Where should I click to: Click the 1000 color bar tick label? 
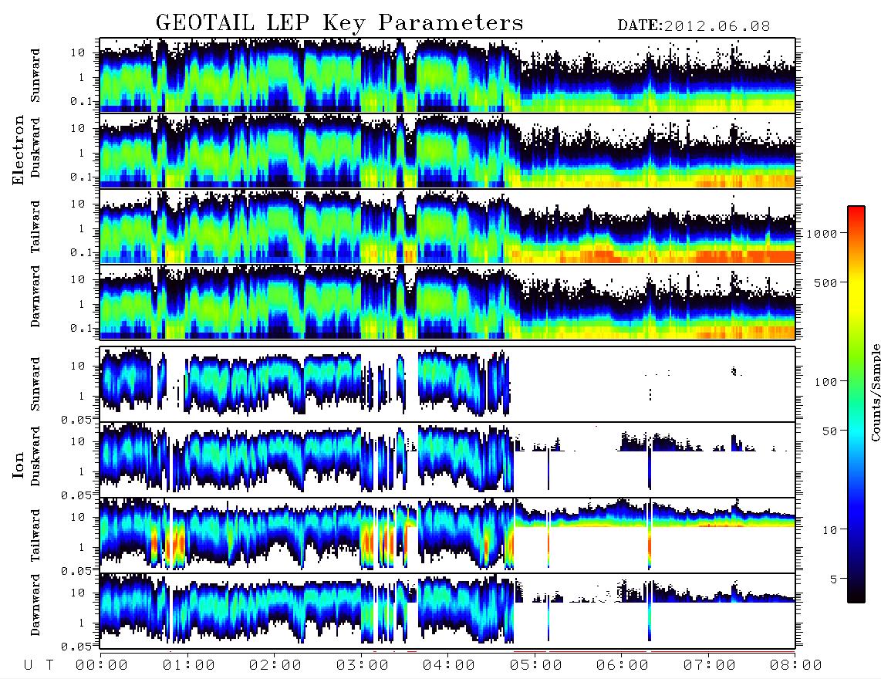(822, 233)
